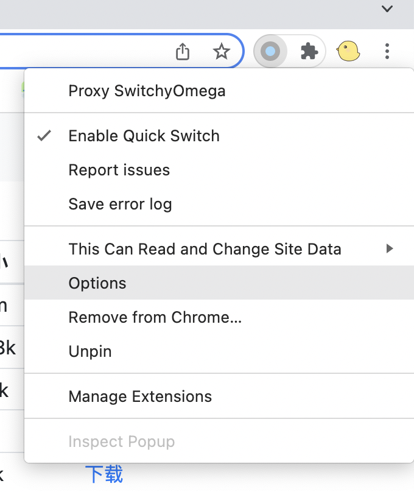Select Save error log
The image size is (414, 492).
point(219,204)
